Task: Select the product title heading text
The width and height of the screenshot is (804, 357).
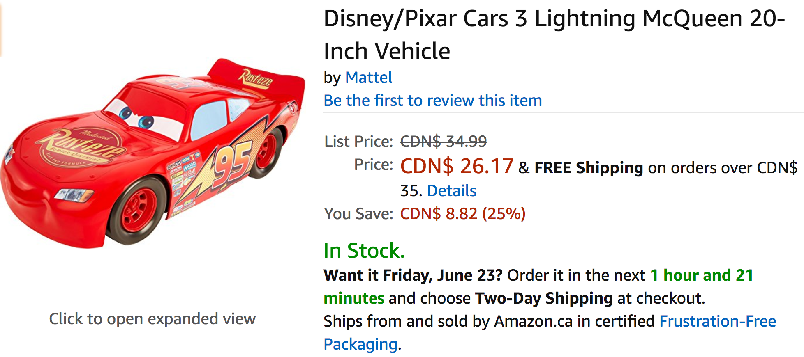Action: tap(554, 35)
